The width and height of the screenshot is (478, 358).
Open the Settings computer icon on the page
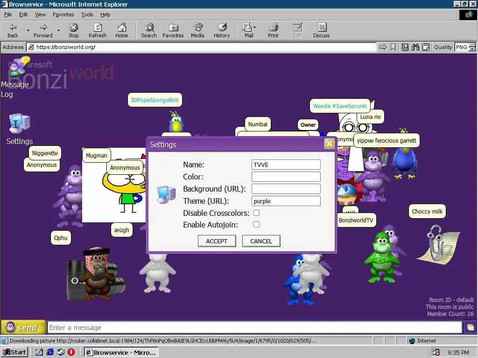pyautogui.click(x=20, y=123)
